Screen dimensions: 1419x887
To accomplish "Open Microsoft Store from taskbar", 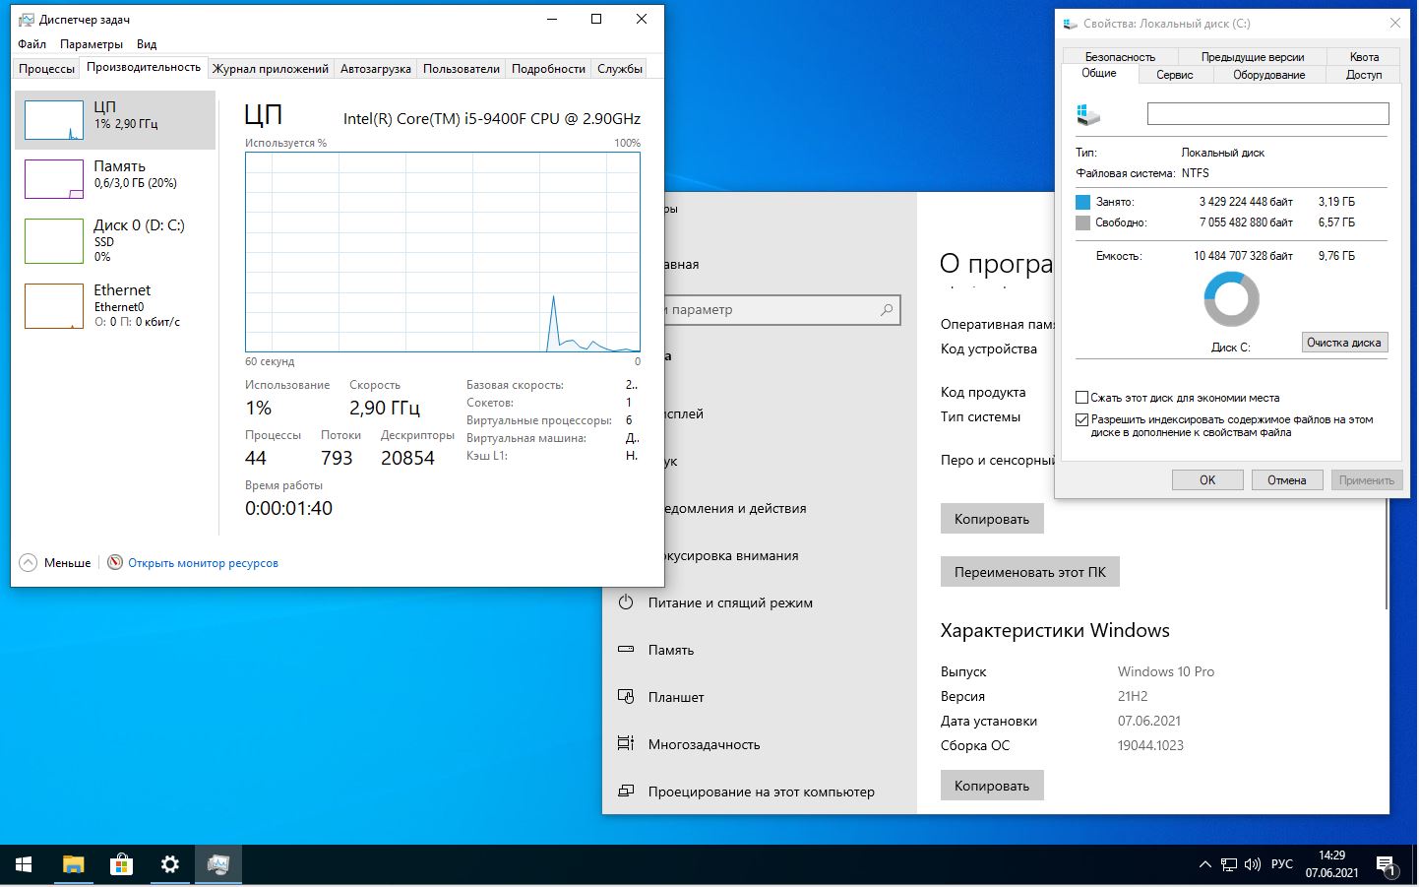I will pos(121,864).
